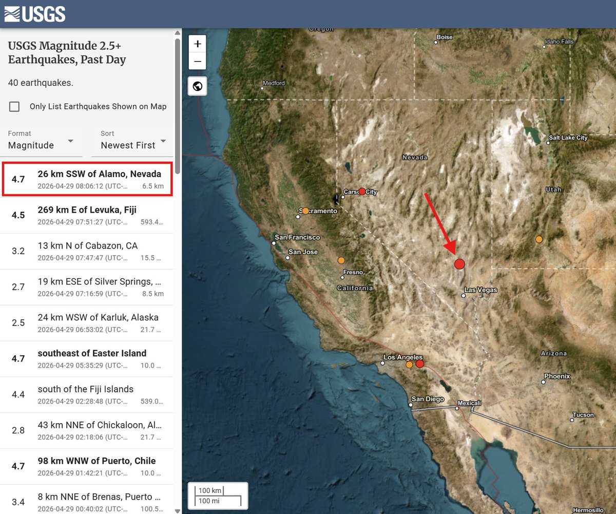Zoom in on the map
The image size is (616, 514).
197,44
